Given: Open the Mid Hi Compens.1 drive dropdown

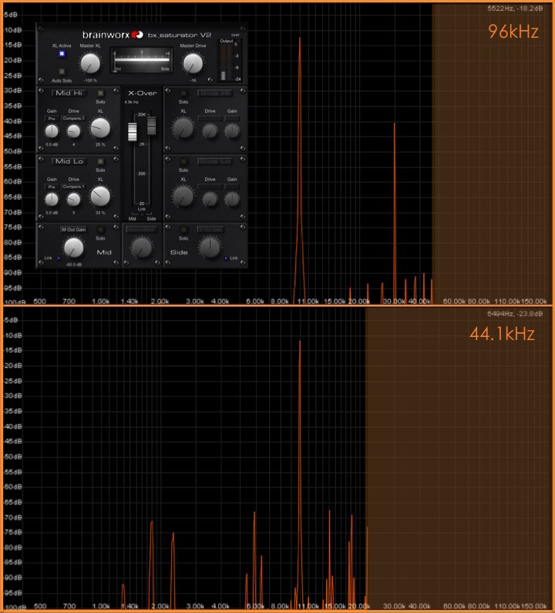Looking at the screenshot, I should 73,118.
